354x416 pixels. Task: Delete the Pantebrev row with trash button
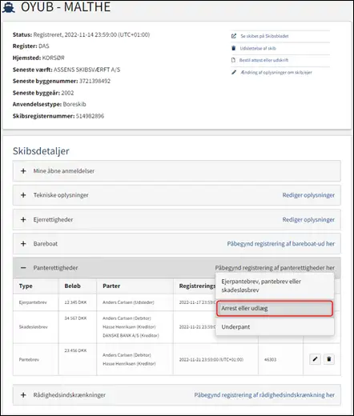coord(329,359)
